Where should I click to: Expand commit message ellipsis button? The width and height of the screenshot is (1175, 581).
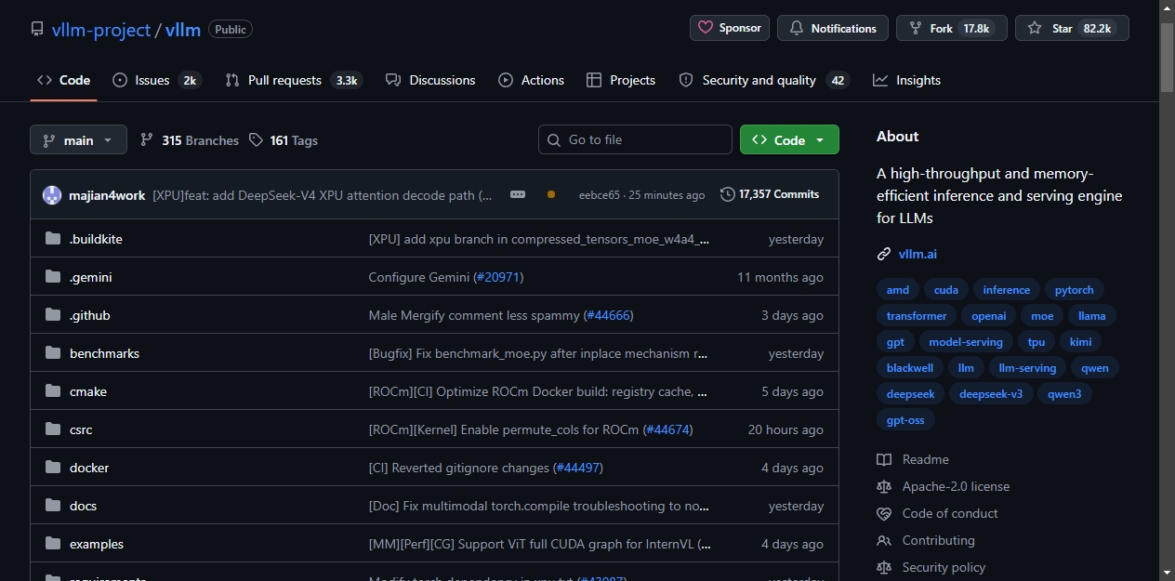tap(518, 194)
